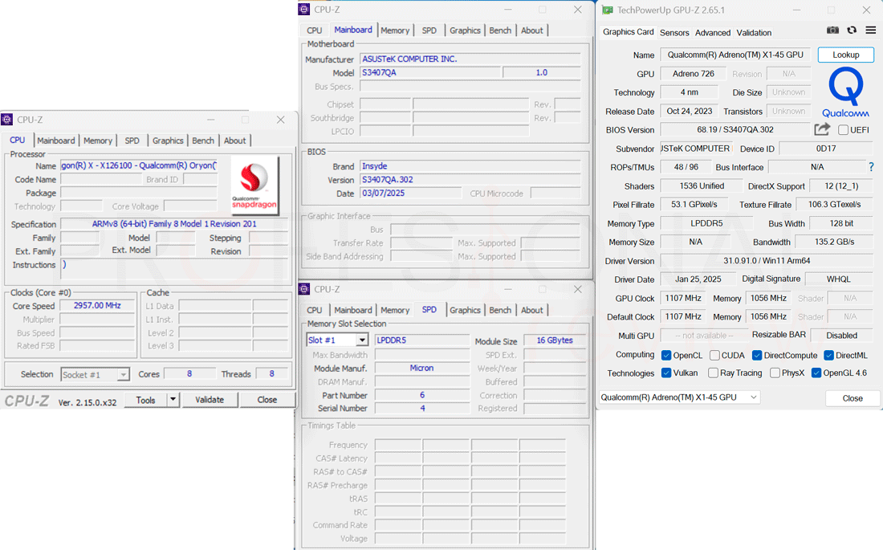Image resolution: width=883 pixels, height=550 pixels.
Task: Click the Tools button in CPU-Z
Action: coord(145,400)
